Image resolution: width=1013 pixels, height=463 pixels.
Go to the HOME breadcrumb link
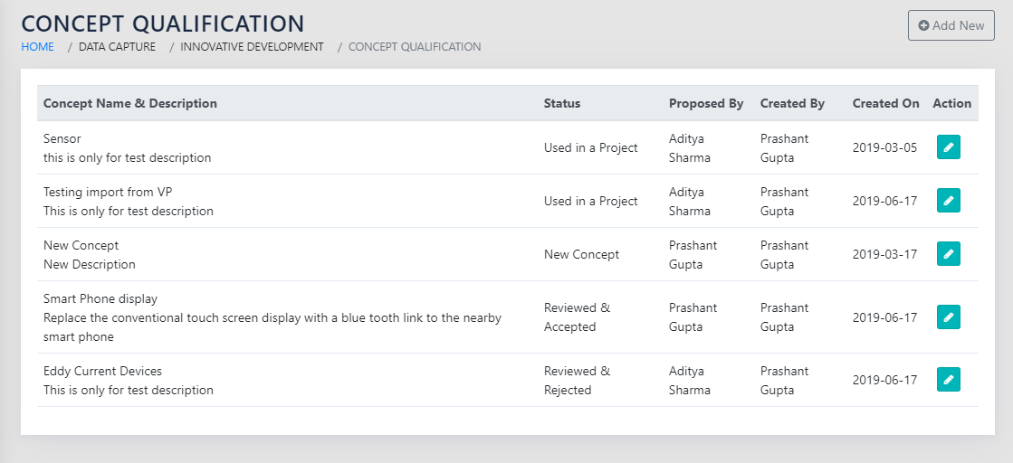coord(37,47)
